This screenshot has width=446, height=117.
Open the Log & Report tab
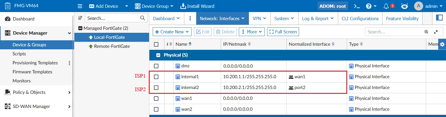(x=318, y=18)
